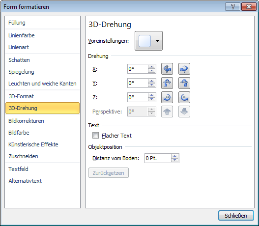
Task: Rotate down around Y axis icon
Action: click(x=184, y=83)
